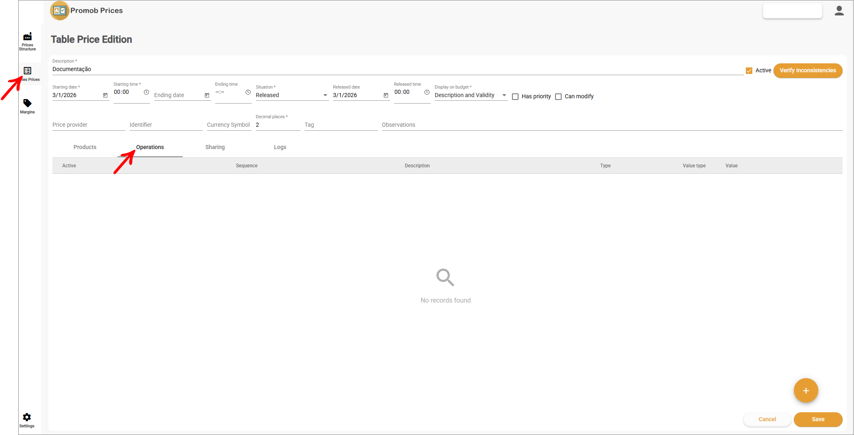
Task: Focus the Price provider field
Action: pos(89,125)
